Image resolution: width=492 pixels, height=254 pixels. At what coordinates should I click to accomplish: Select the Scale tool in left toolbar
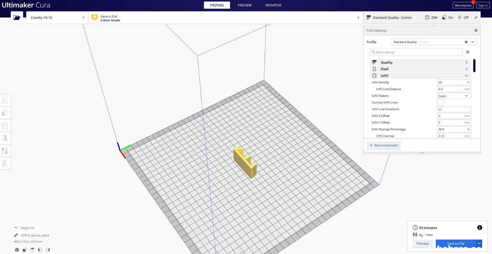(5, 113)
